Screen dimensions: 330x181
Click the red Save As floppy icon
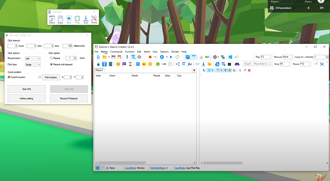pyautogui.click(x=119, y=57)
